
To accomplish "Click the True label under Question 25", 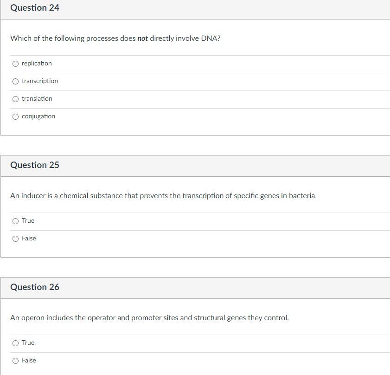I will [27, 221].
